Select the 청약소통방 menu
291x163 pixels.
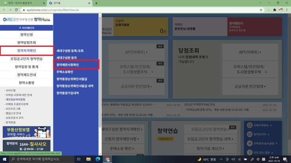coord(27,83)
